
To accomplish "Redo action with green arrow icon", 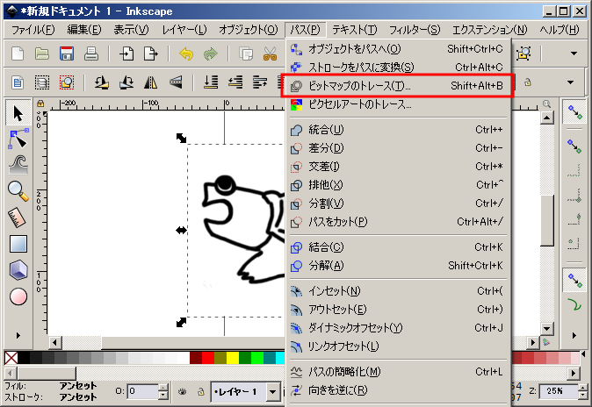I will (210, 54).
